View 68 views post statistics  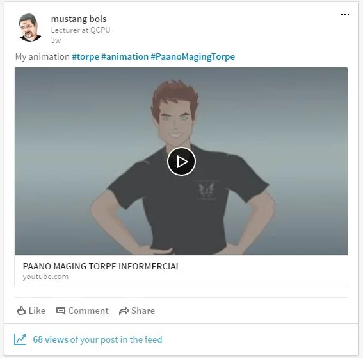click(x=97, y=339)
